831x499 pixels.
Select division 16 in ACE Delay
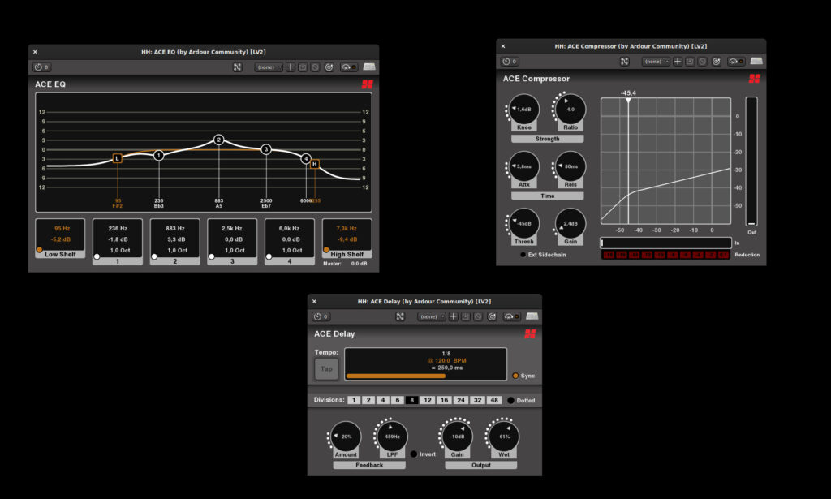point(444,401)
